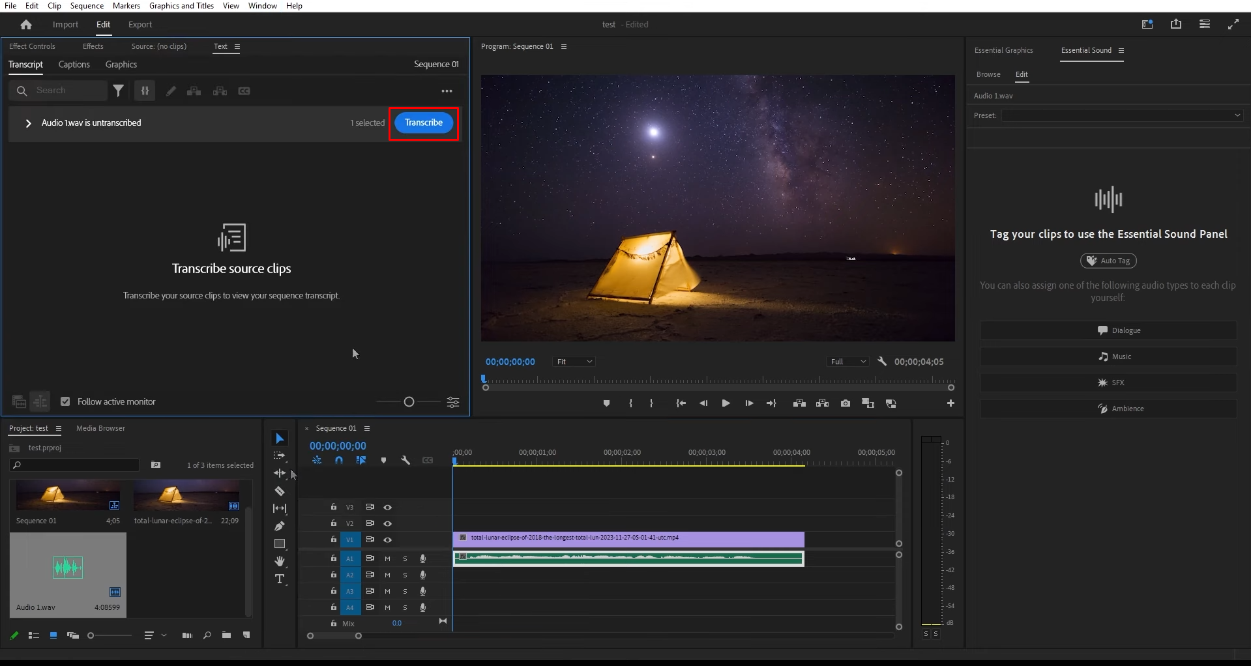
Task: Open the Sequence menu
Action: pyautogui.click(x=87, y=6)
